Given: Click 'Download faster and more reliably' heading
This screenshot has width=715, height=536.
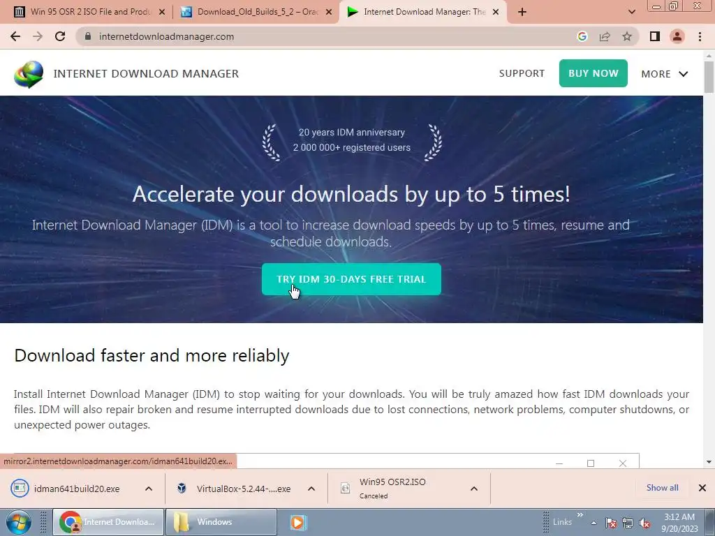Looking at the screenshot, I should [152, 355].
